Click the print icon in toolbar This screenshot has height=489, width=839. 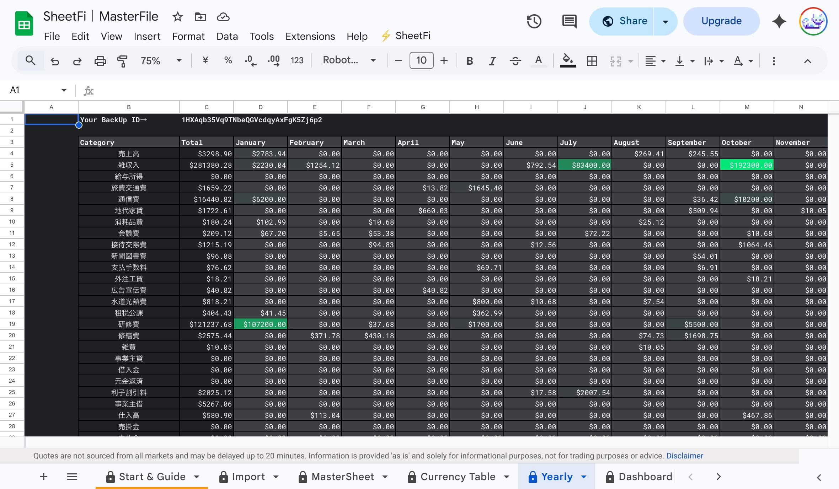pyautogui.click(x=100, y=61)
